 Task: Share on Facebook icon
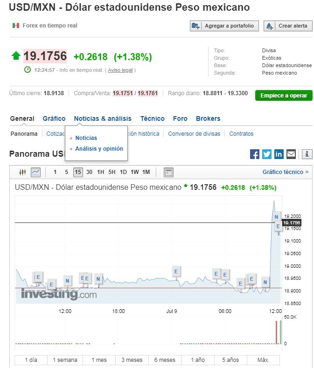tap(255, 154)
